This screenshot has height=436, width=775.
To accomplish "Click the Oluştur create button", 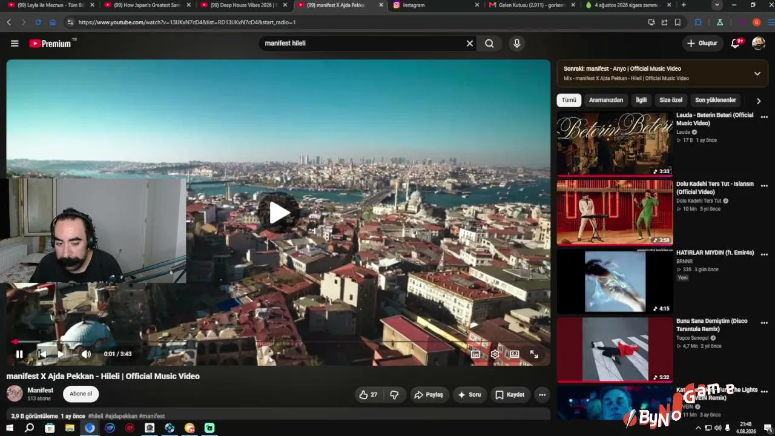I will coord(702,43).
